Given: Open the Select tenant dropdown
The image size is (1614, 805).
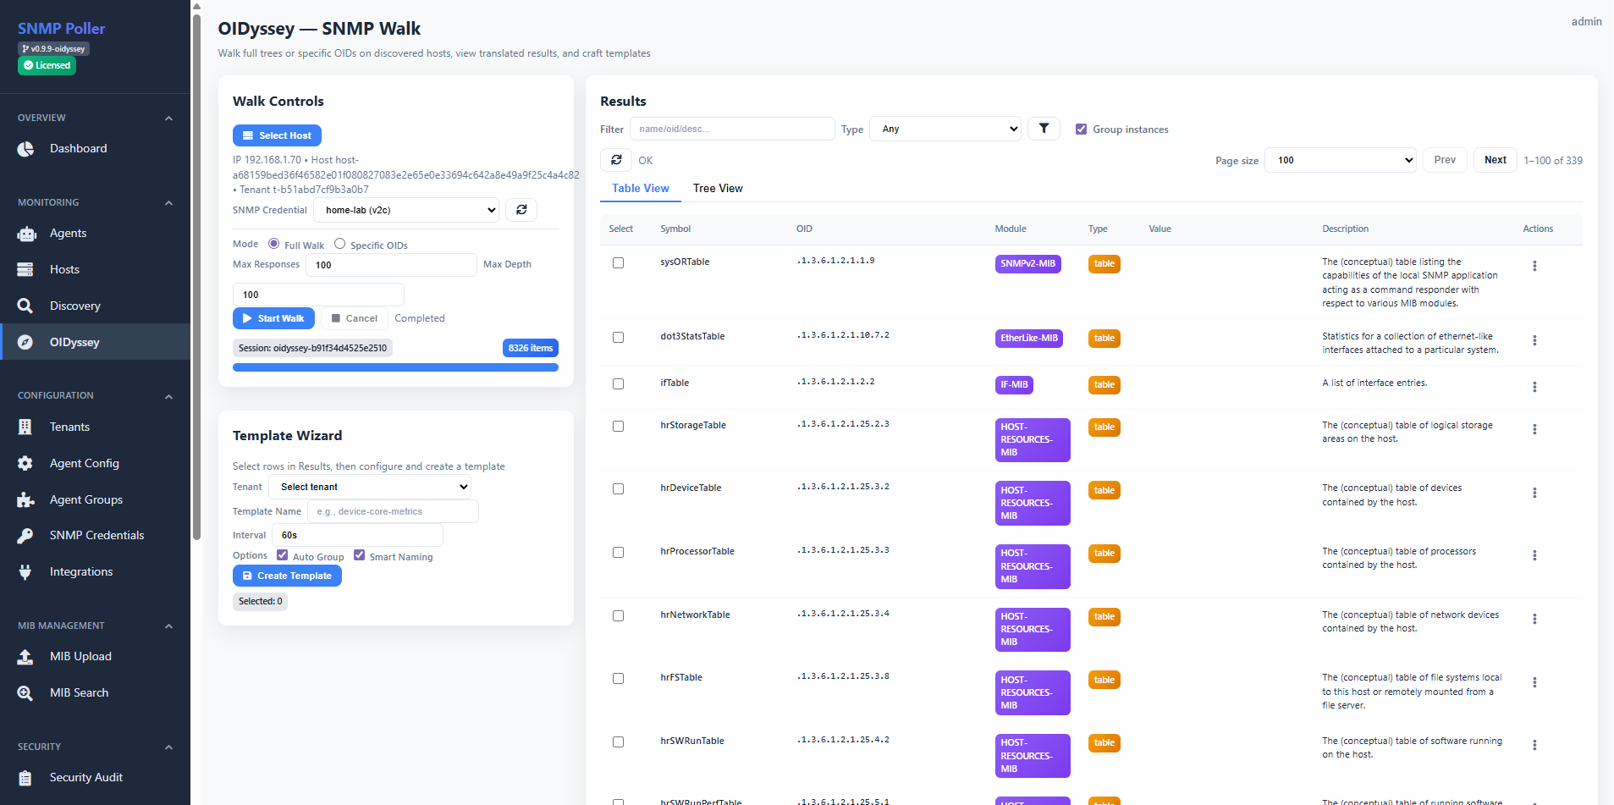Looking at the screenshot, I should click(370, 487).
